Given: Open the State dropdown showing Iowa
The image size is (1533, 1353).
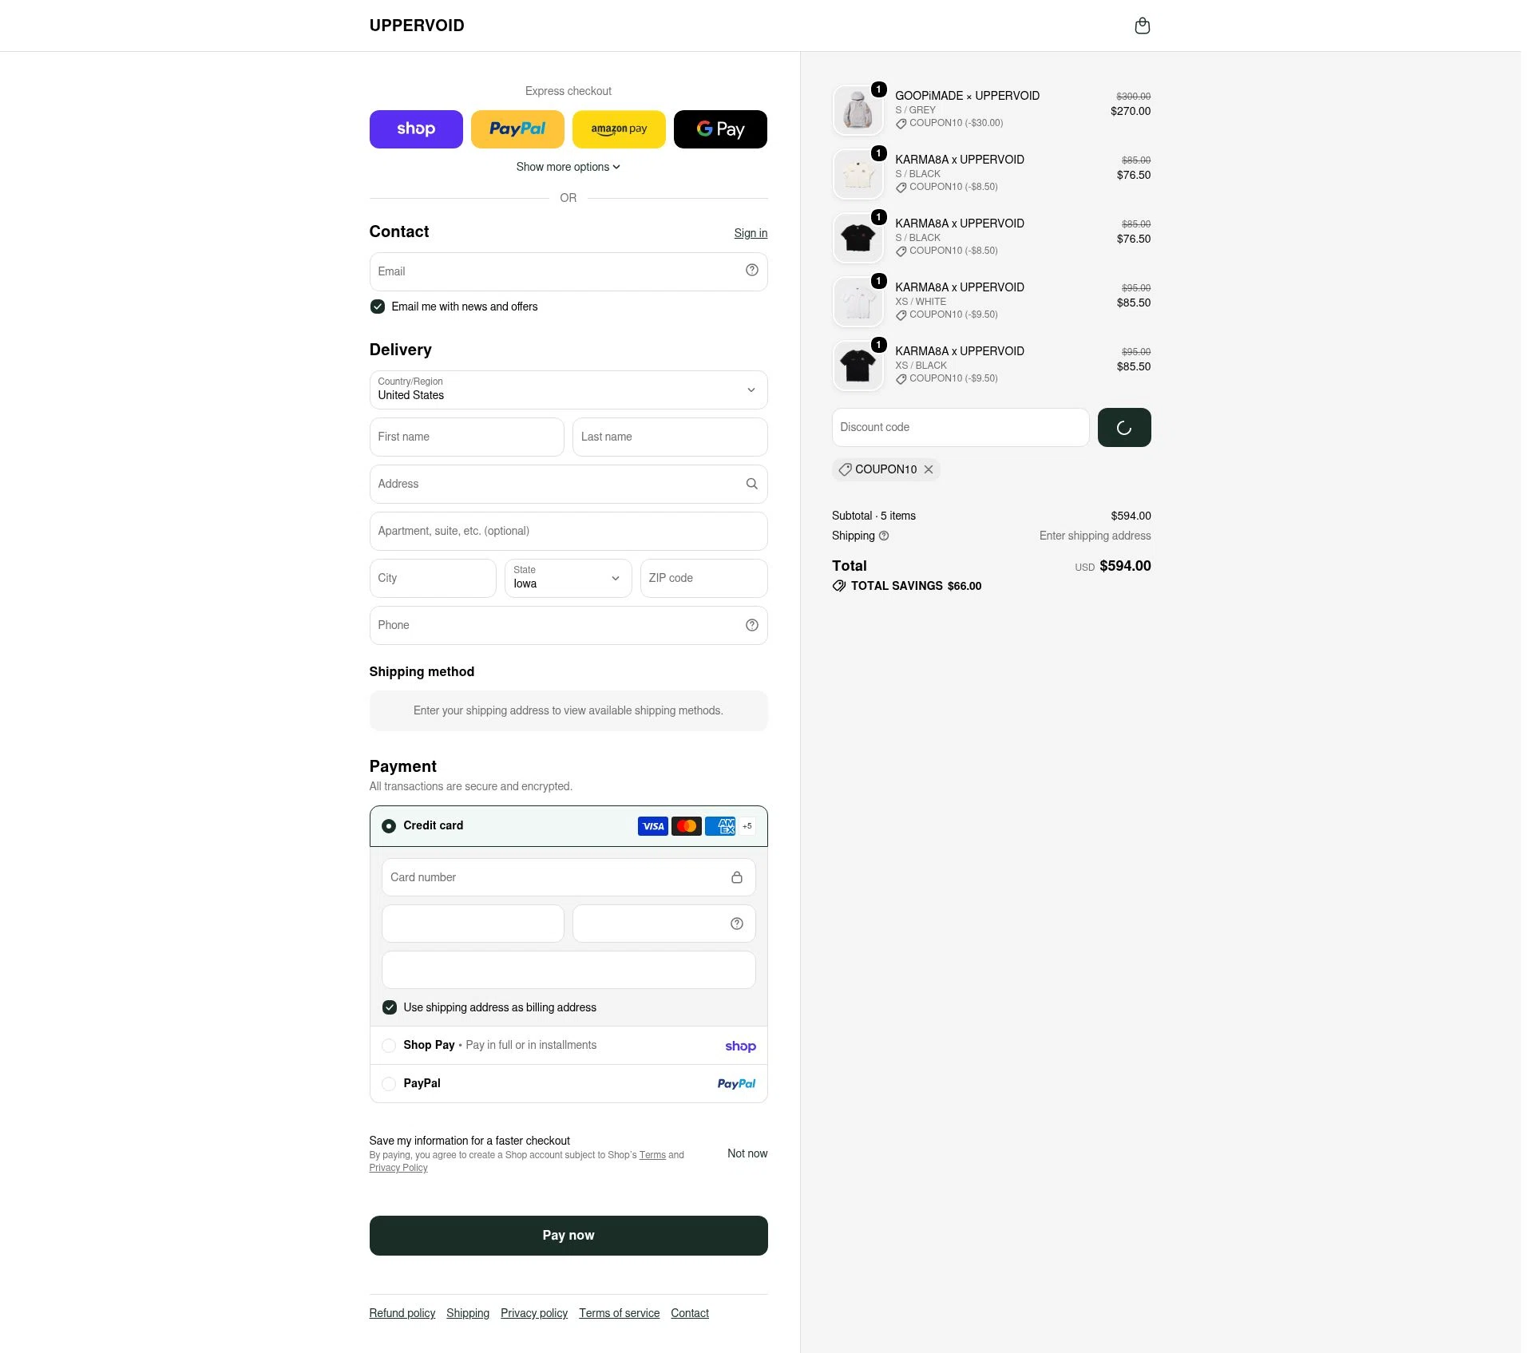Looking at the screenshot, I should pyautogui.click(x=568, y=578).
